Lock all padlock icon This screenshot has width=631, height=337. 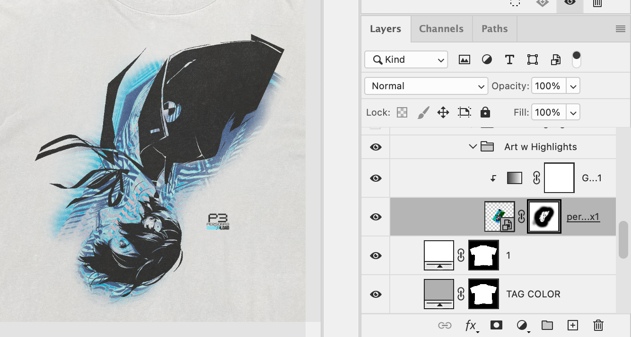click(485, 112)
